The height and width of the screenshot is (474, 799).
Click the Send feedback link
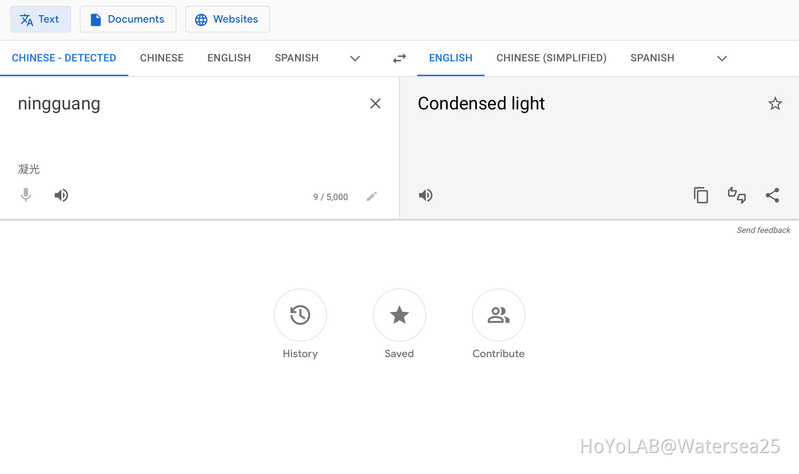[x=763, y=230]
